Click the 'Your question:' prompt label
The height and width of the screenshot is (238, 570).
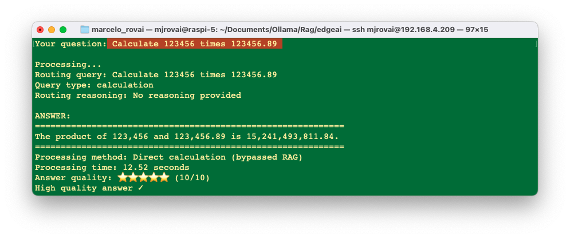[x=70, y=44]
